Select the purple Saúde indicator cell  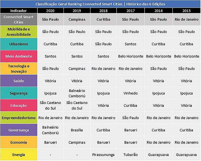pyautogui.click(x=19, y=81)
